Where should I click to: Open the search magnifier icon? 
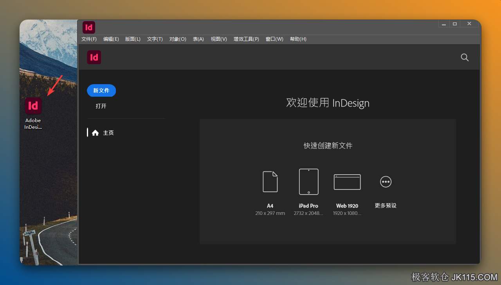465,57
